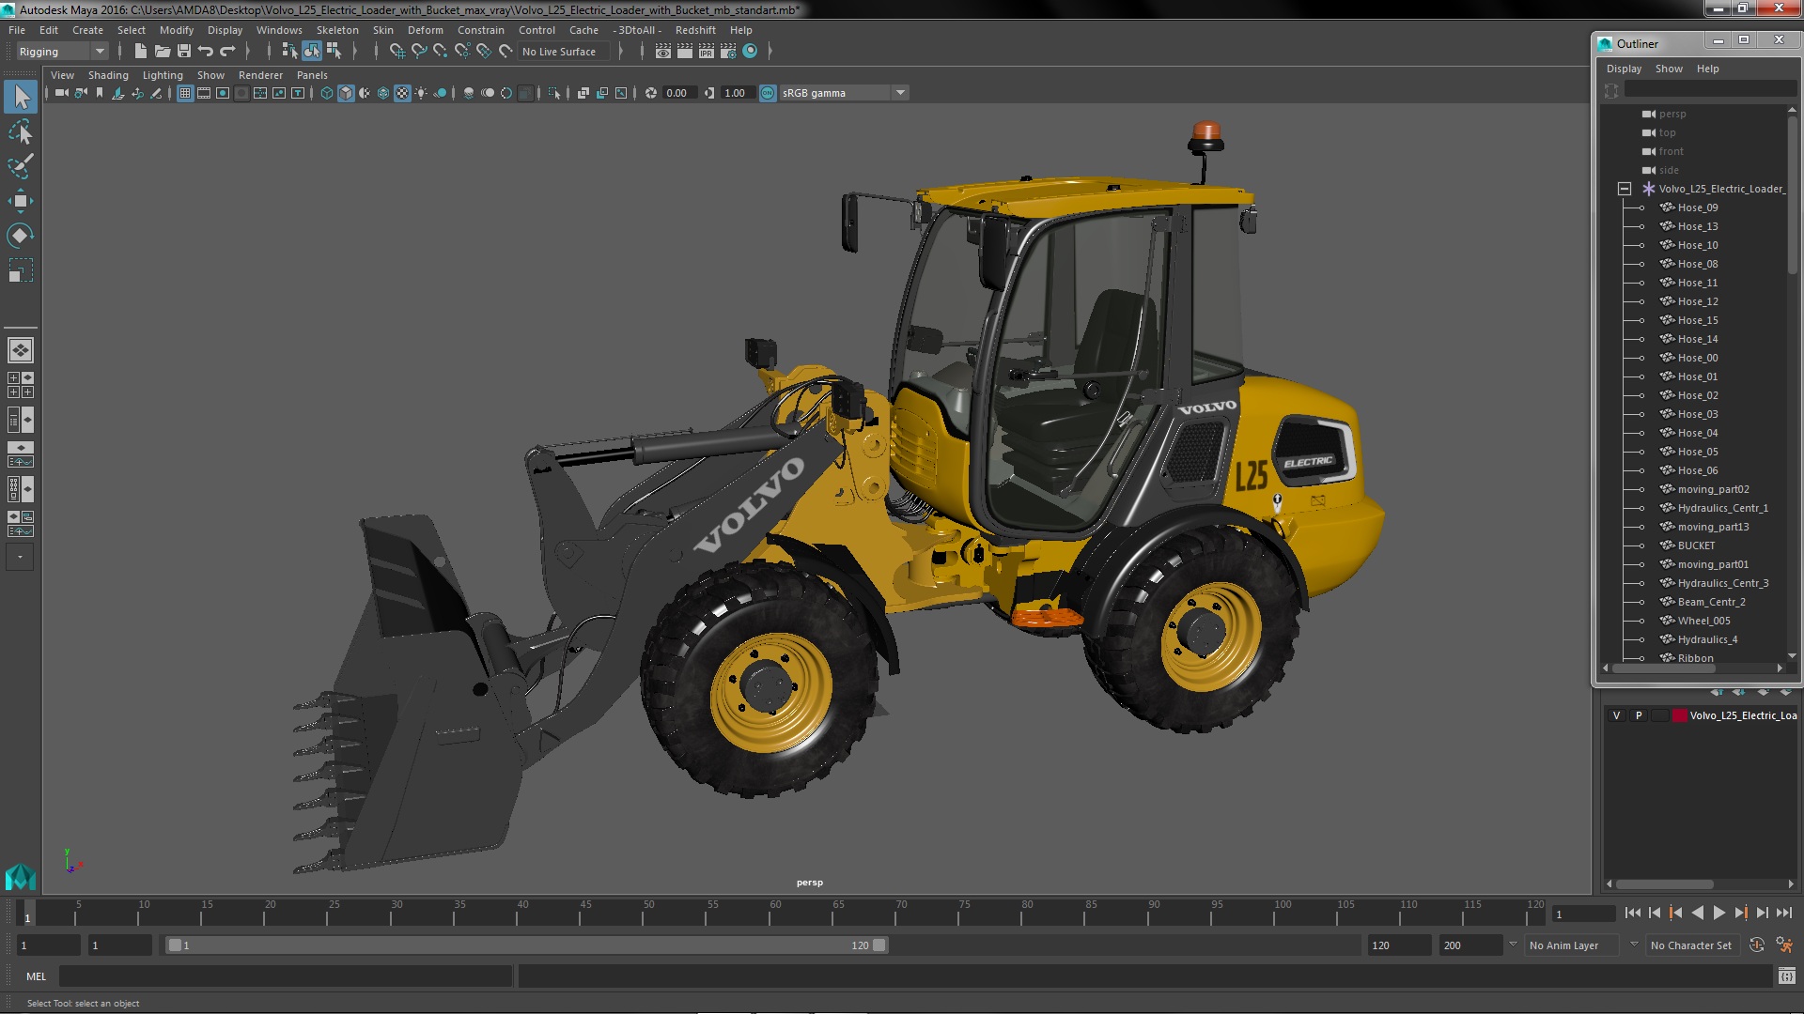Pick the Move tool in toolbox

click(21, 201)
